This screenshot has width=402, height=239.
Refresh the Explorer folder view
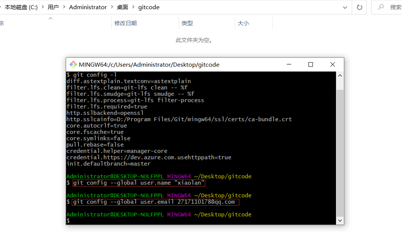tap(360, 7)
